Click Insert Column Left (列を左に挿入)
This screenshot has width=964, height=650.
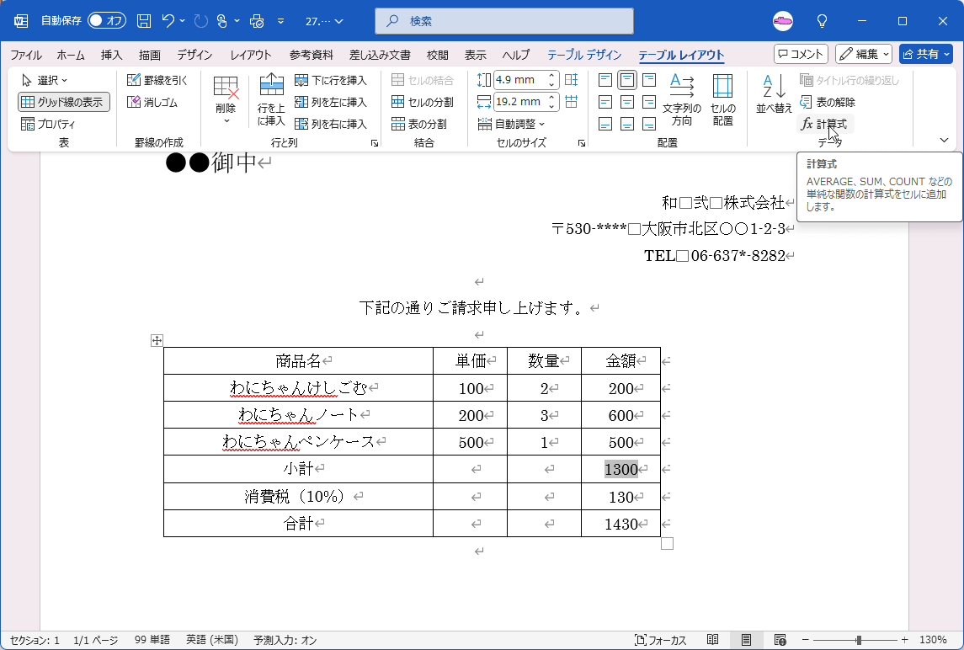click(330, 102)
